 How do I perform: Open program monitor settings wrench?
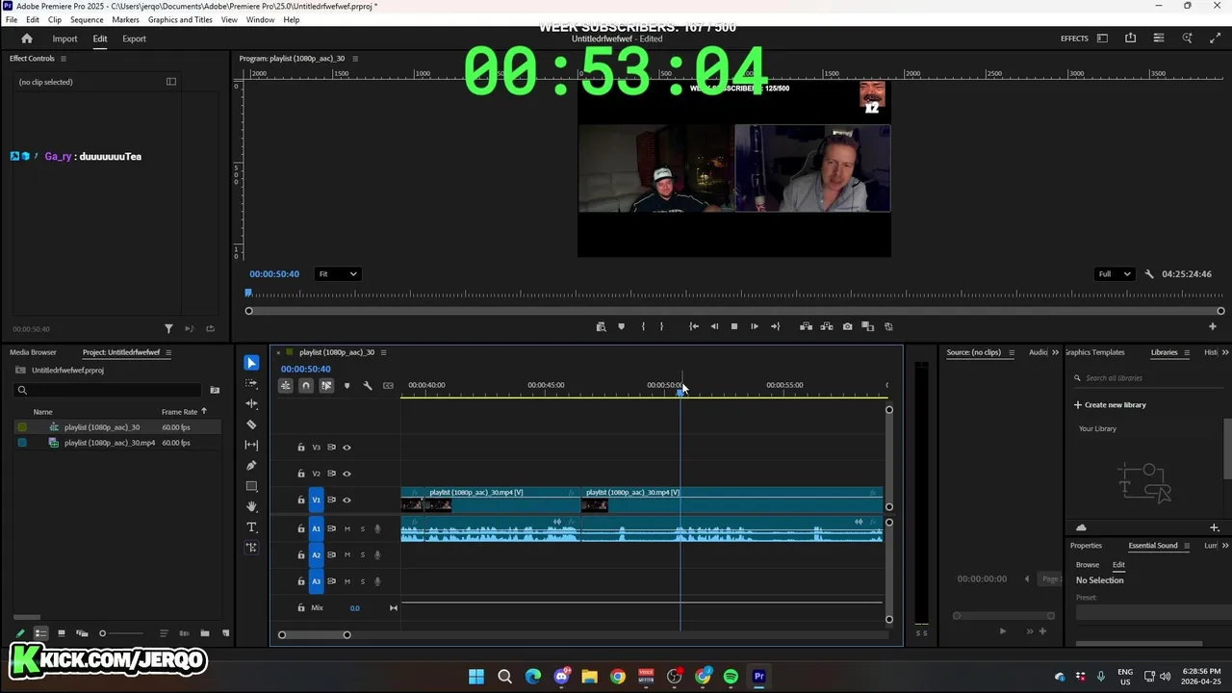click(1149, 274)
